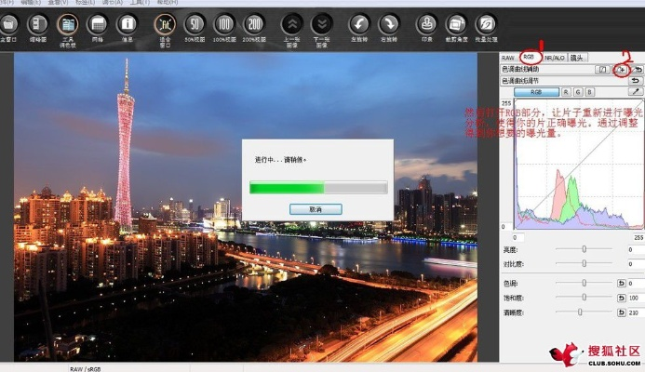The height and width of the screenshot is (372, 645).
Task: Toggle the tool palette icon
Action: coord(68,24)
